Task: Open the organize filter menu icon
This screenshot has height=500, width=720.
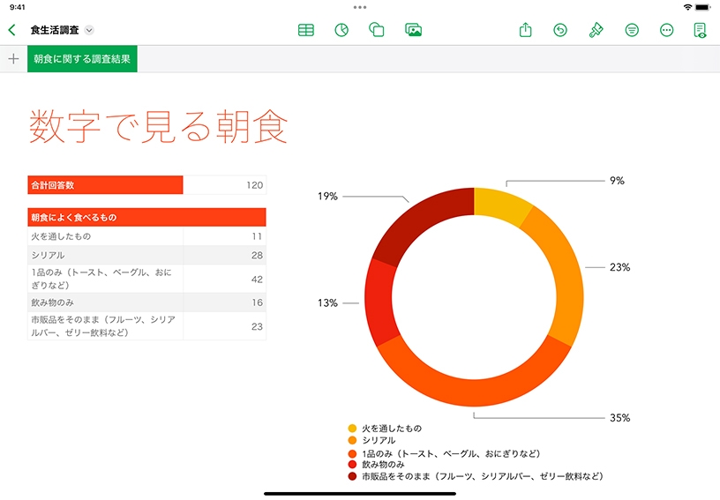Action: (632, 30)
